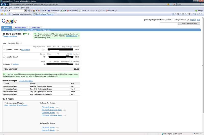Click the View payment history link
Image resolution: width=204 pixels, height=135 pixels.
pos(10,36)
